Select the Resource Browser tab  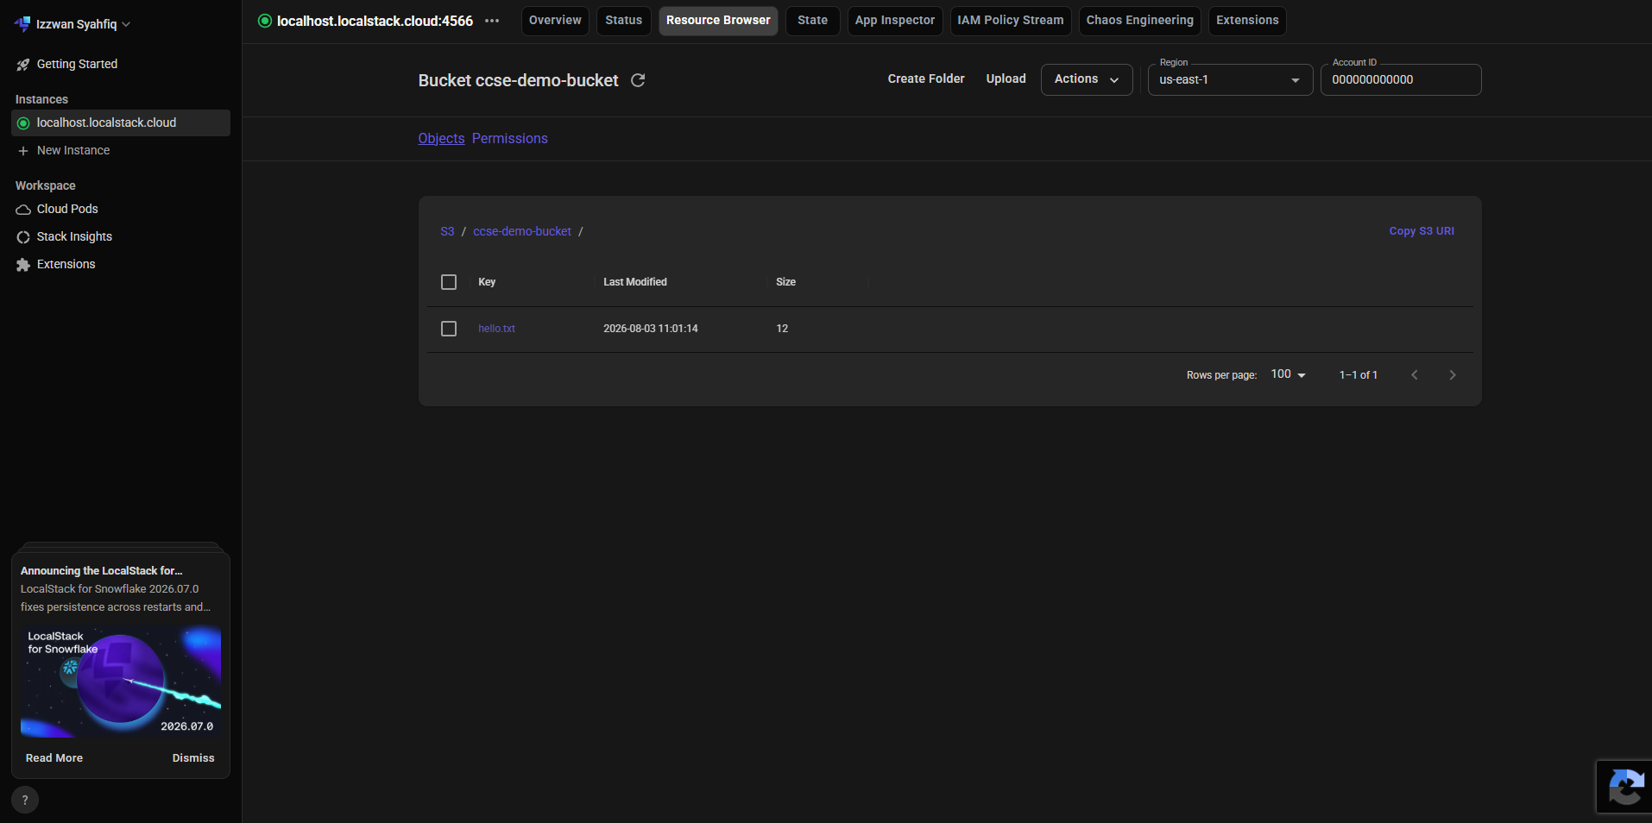point(718,21)
